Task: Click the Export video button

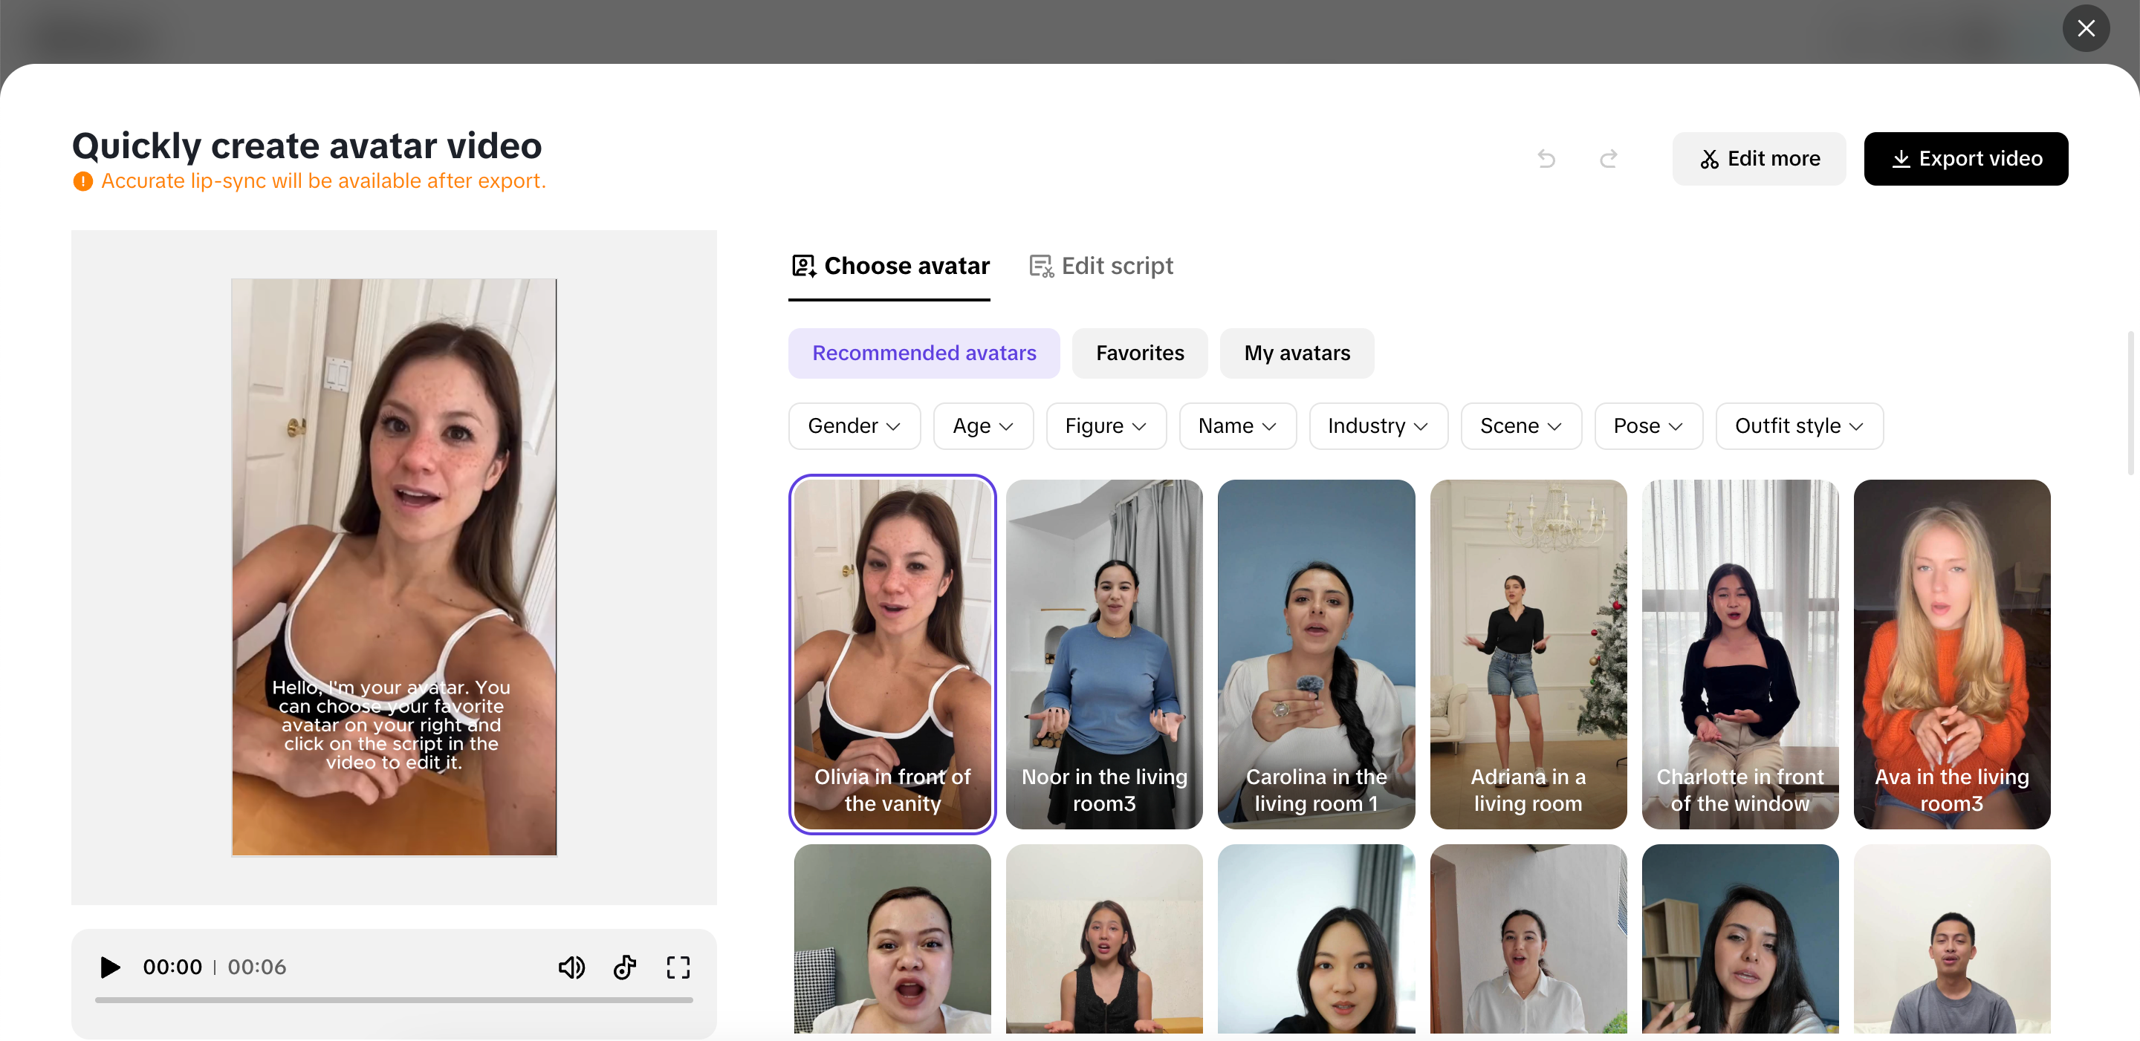Action: click(x=1966, y=159)
